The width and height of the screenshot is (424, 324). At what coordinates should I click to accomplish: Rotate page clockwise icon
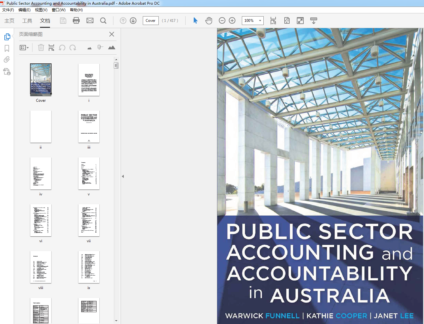click(73, 47)
